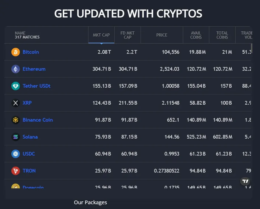Sort by the MKT CAP column
Viewport: 260px width, 209px height.
point(101,35)
